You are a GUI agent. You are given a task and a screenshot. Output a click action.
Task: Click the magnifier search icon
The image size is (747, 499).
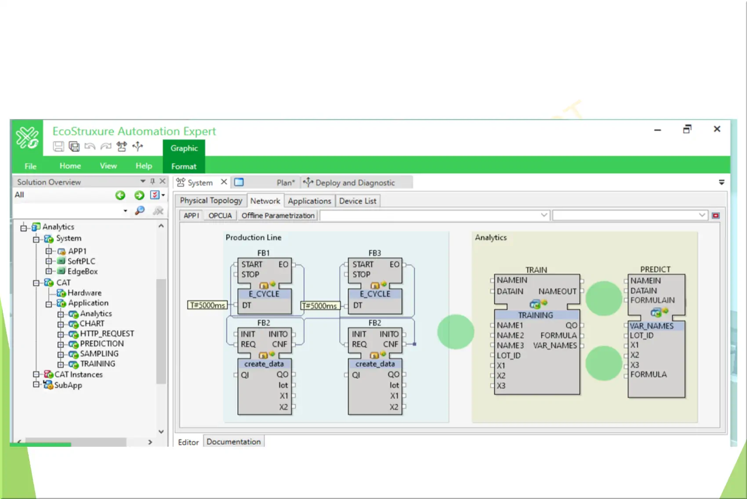point(140,211)
